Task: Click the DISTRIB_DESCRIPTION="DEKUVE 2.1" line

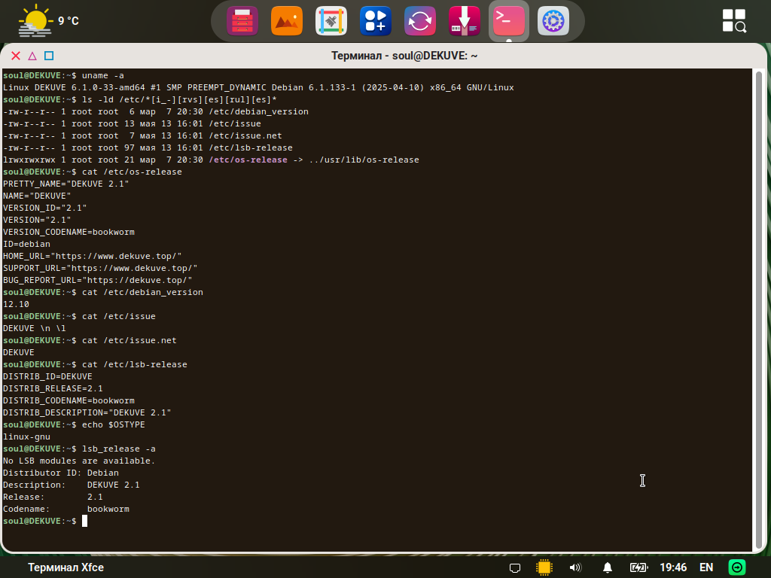Action: point(87,413)
